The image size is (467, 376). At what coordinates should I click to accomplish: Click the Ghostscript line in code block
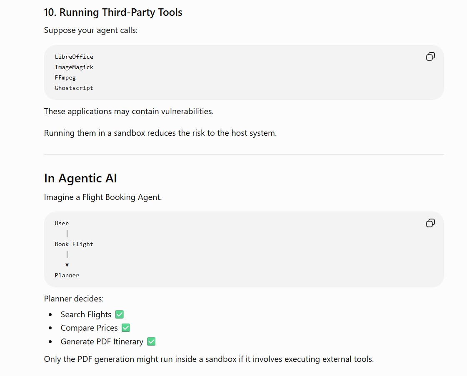tap(74, 88)
